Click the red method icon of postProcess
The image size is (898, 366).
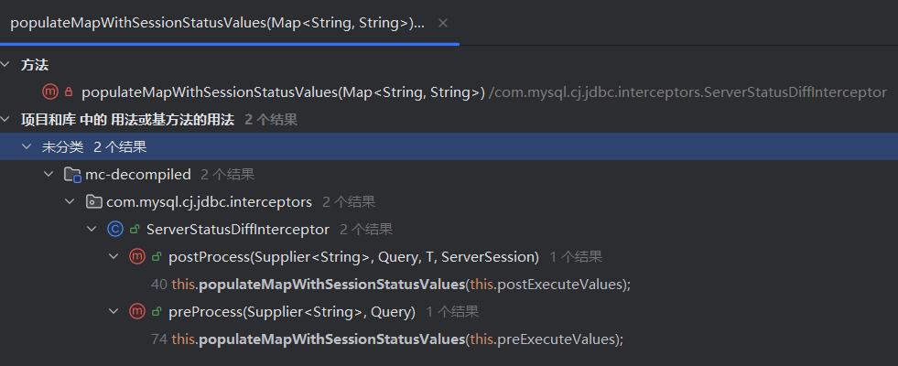[x=137, y=257]
